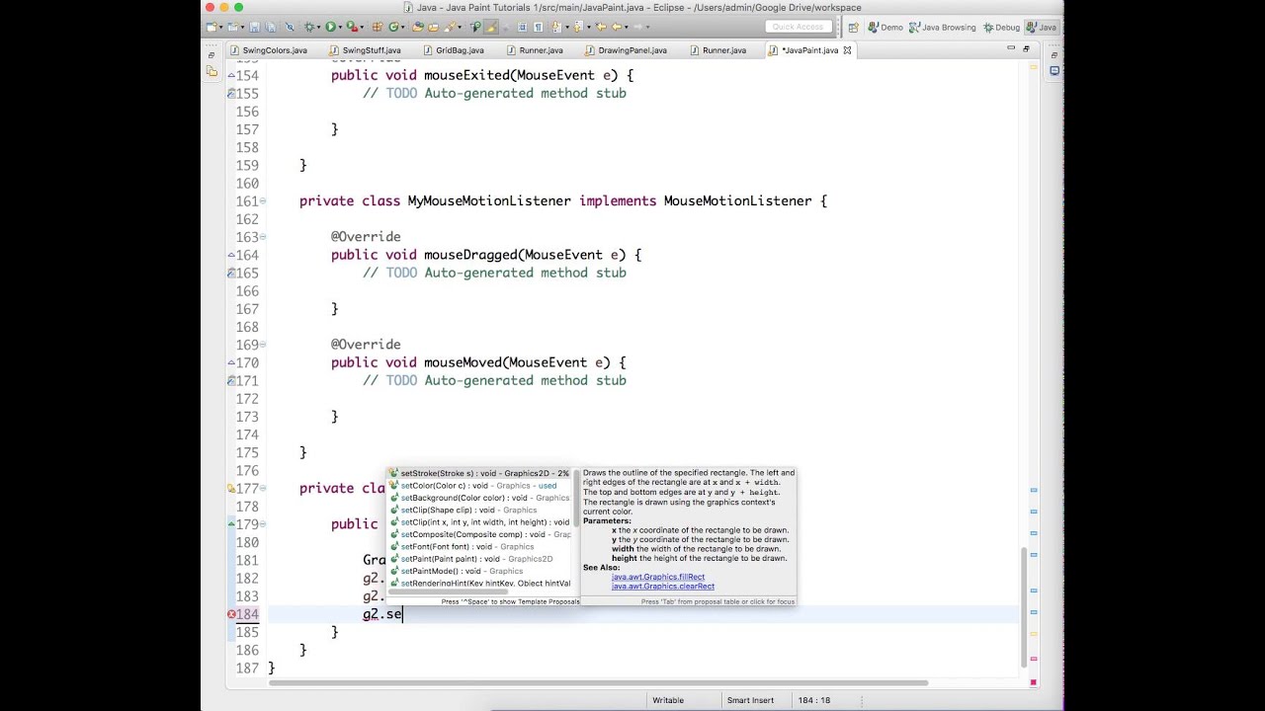Click the New file wizard icon
Viewport: 1265px width, 711px height.
[x=212, y=27]
